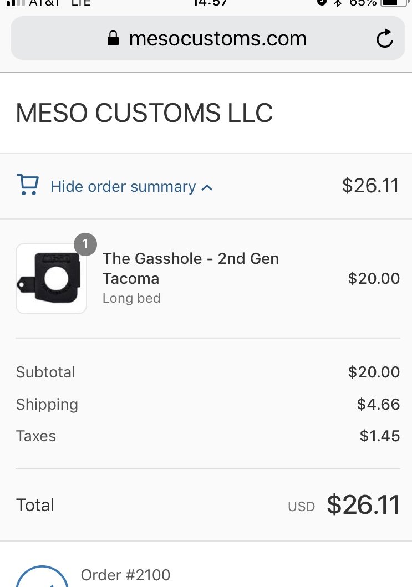Tap the padlock security icon

coord(113,38)
